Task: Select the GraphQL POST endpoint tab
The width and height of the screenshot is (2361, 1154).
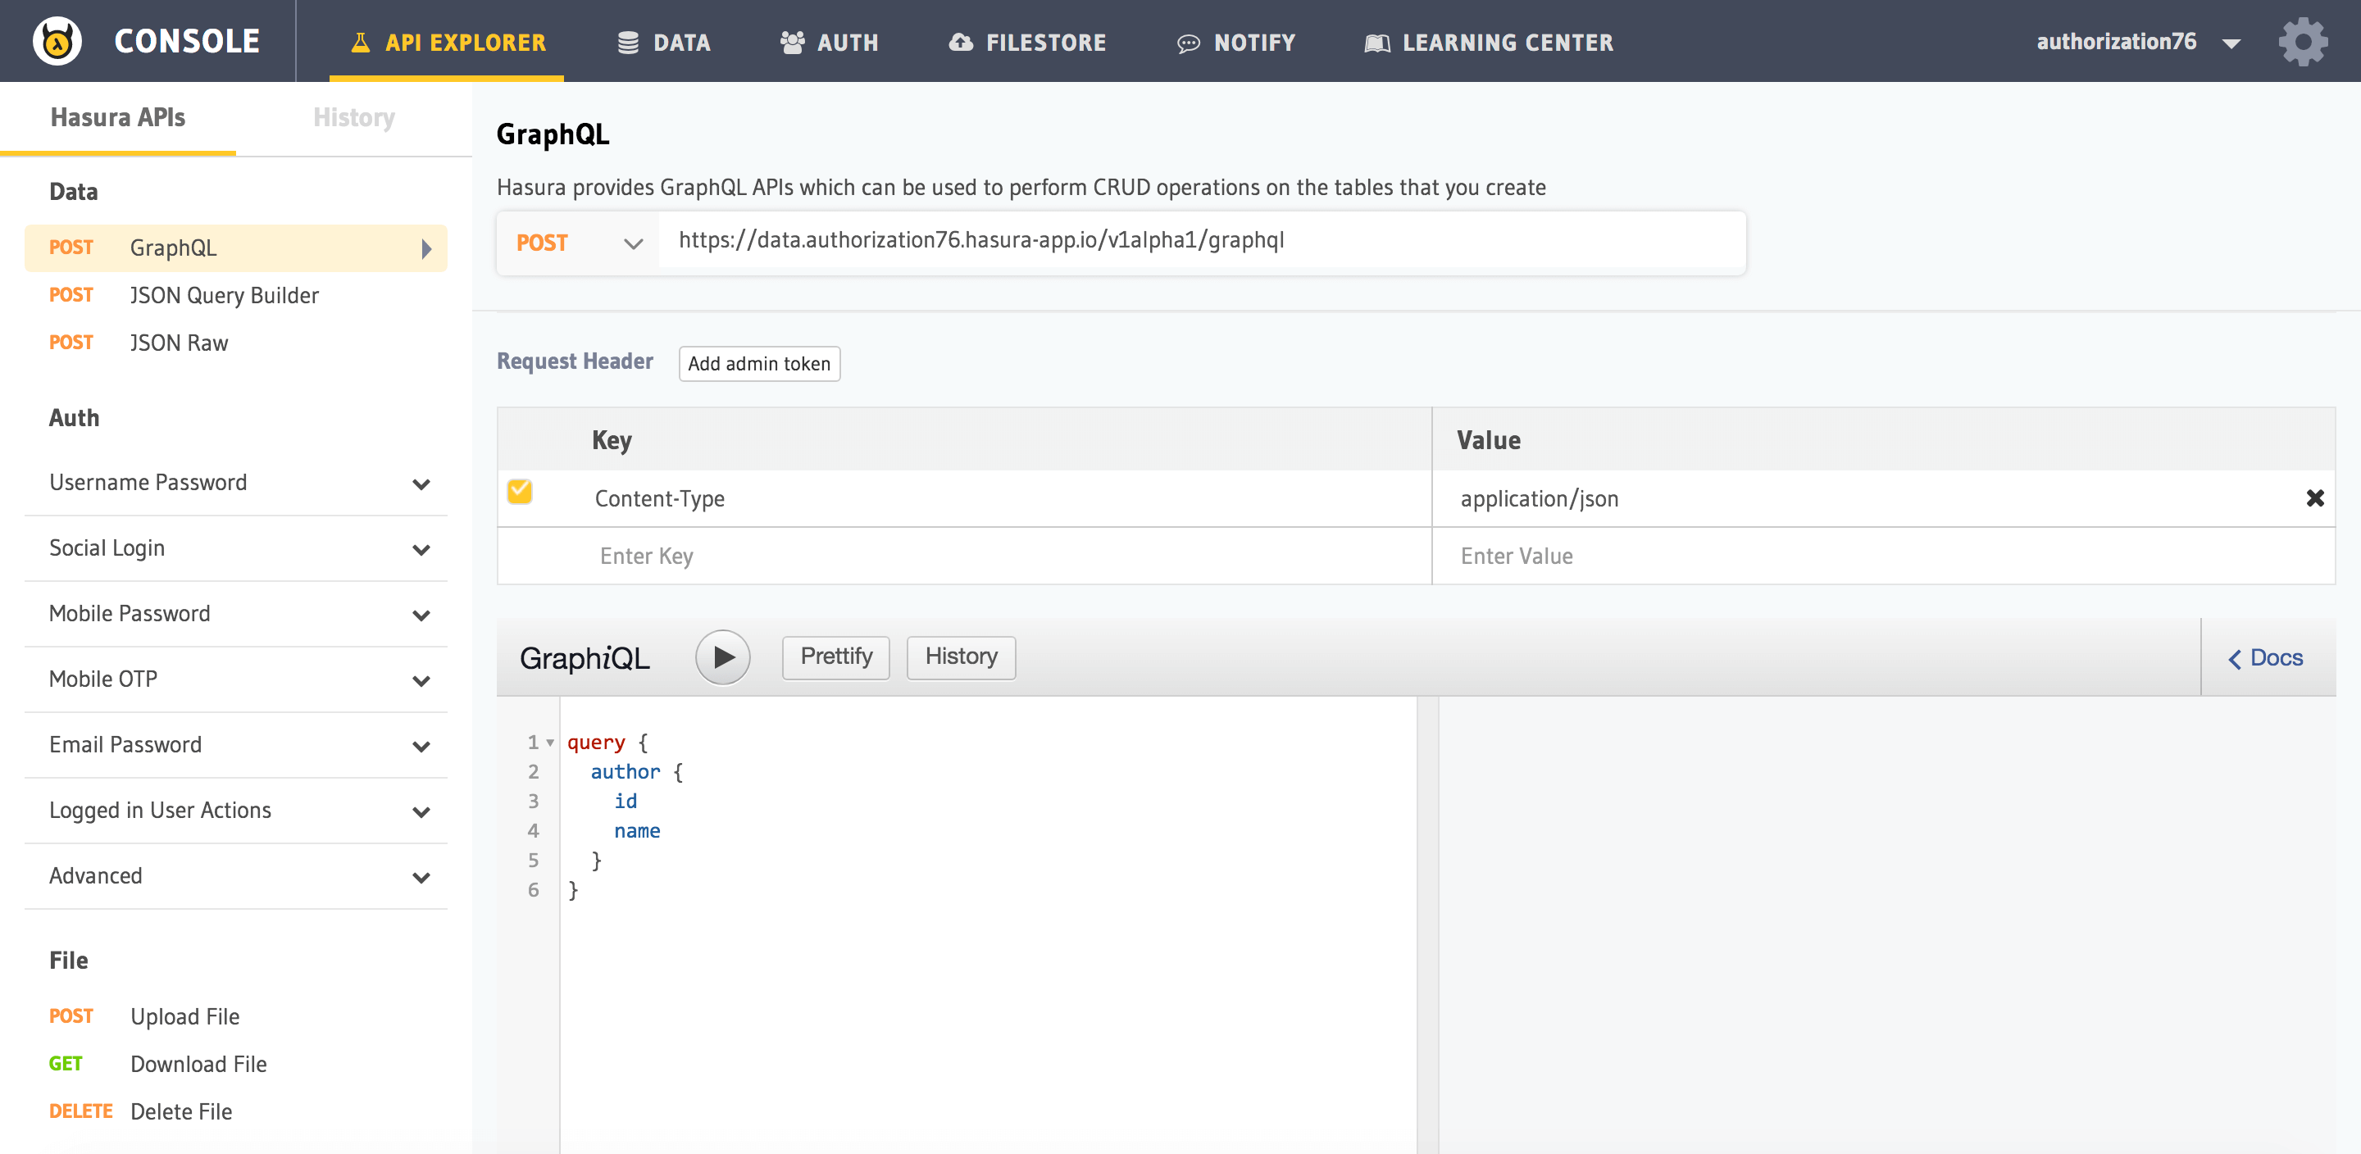Action: point(234,247)
